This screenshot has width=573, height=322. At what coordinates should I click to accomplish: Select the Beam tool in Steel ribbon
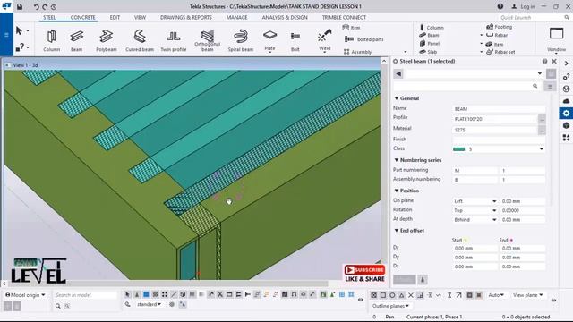point(76,40)
